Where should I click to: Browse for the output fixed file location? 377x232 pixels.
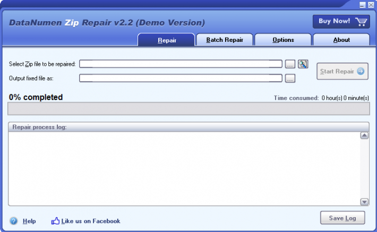coord(290,78)
